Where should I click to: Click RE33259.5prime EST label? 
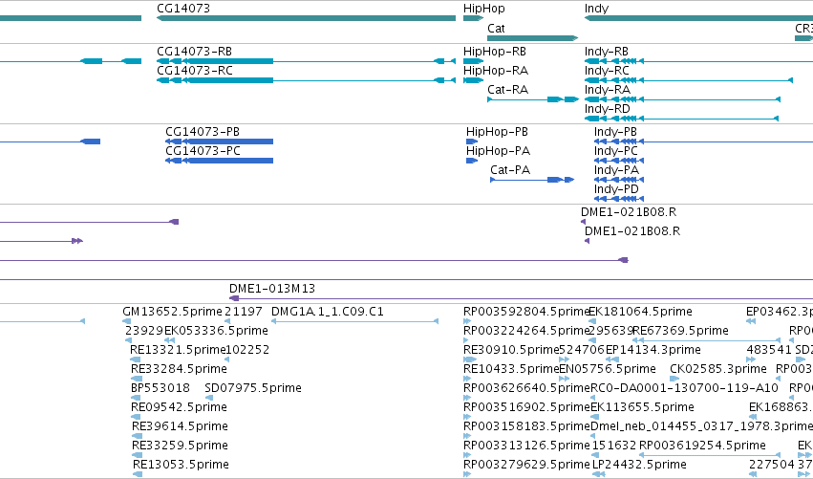tap(180, 446)
